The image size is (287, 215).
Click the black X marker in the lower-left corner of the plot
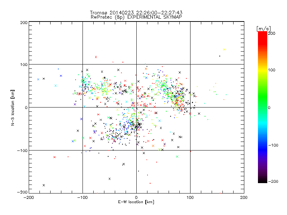44,185
